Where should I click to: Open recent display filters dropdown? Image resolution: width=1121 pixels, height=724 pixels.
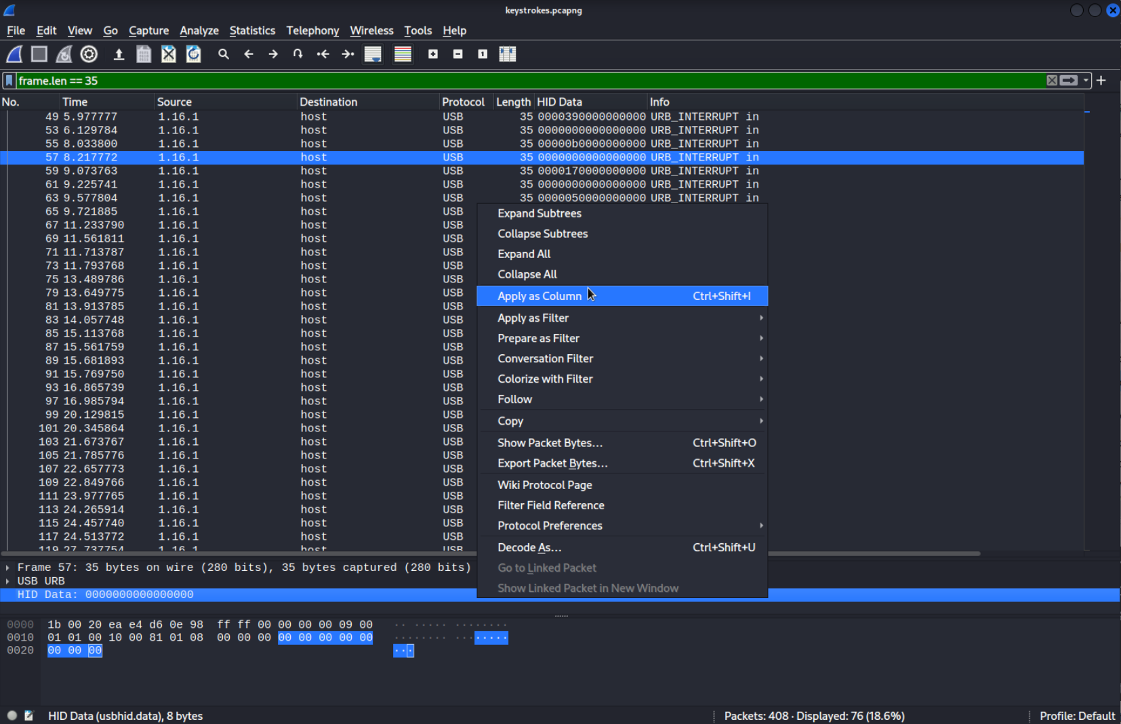pyautogui.click(x=1086, y=81)
